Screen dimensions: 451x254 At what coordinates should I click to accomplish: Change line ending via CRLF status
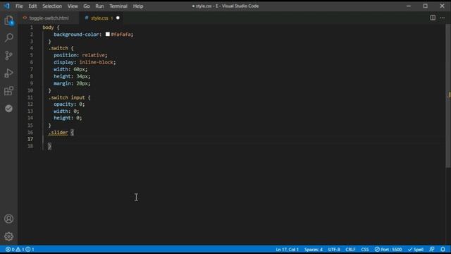pyautogui.click(x=350, y=249)
